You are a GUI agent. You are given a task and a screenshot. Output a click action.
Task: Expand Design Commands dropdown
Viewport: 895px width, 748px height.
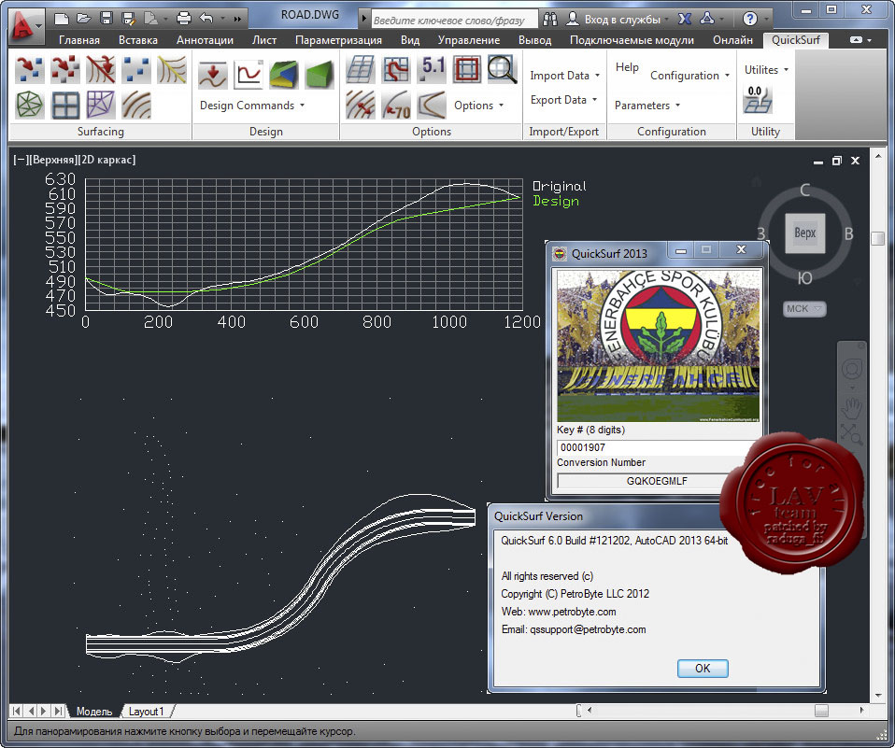[x=252, y=106]
